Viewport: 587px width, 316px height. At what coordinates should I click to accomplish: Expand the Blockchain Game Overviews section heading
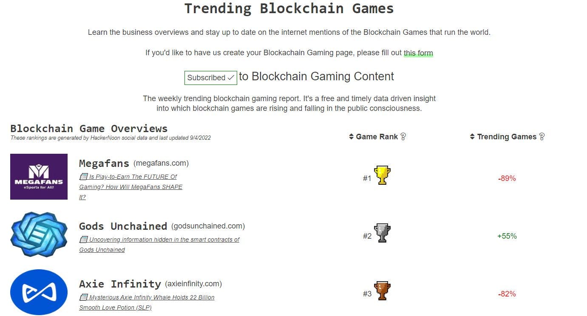pyautogui.click(x=89, y=128)
